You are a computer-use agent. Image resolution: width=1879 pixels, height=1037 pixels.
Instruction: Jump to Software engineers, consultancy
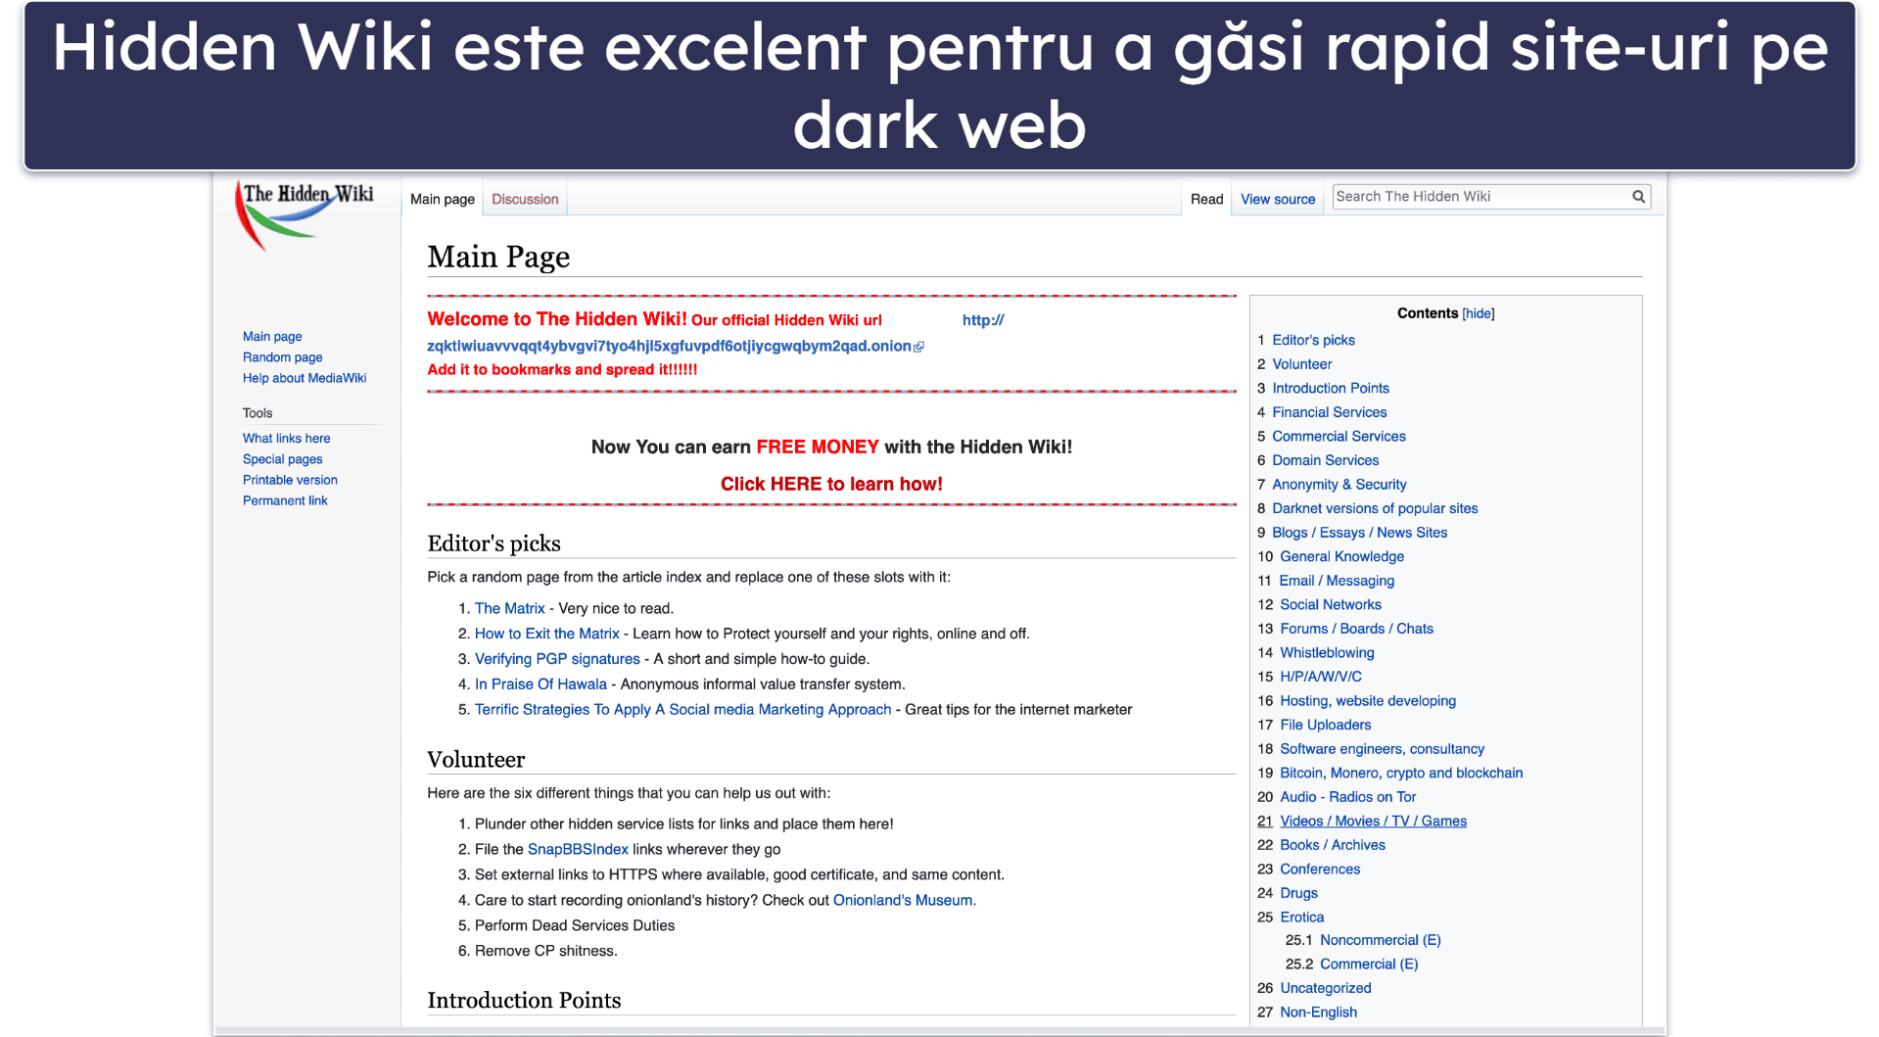[1382, 749]
